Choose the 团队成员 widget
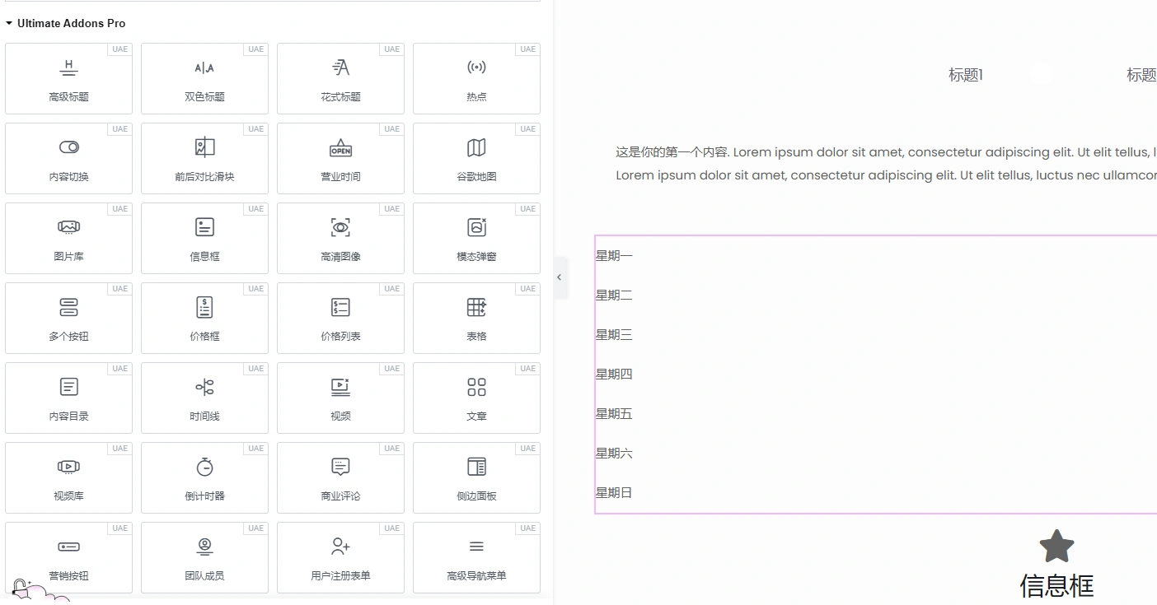The height and width of the screenshot is (605, 1157). 204,557
